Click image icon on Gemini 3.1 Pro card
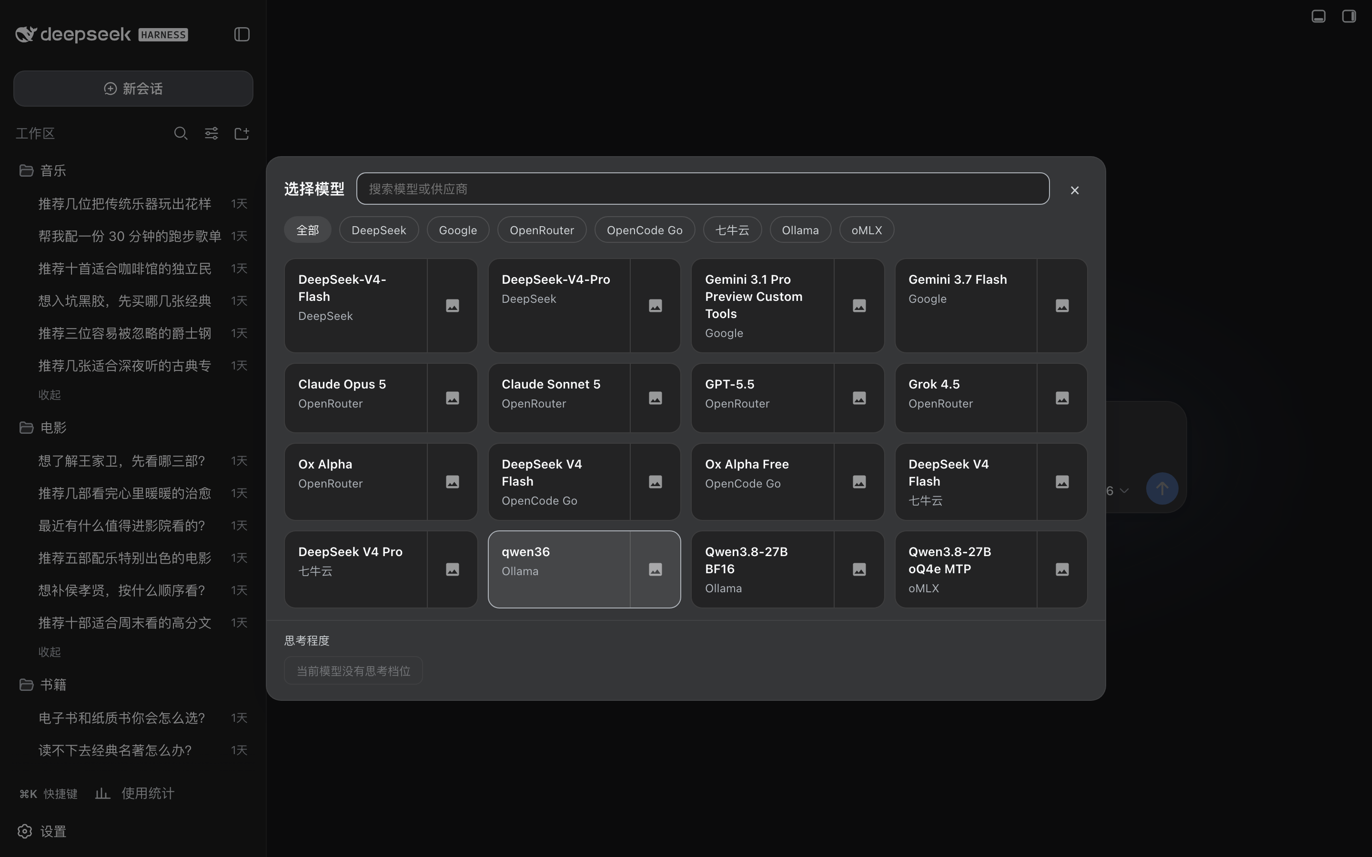 pos(859,306)
